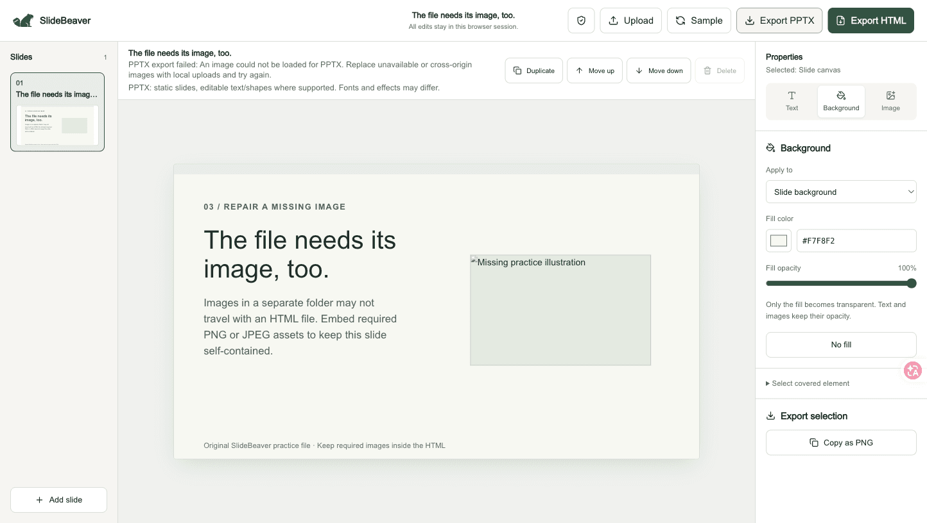Click the "PPTX export failed" error message

[300, 70]
